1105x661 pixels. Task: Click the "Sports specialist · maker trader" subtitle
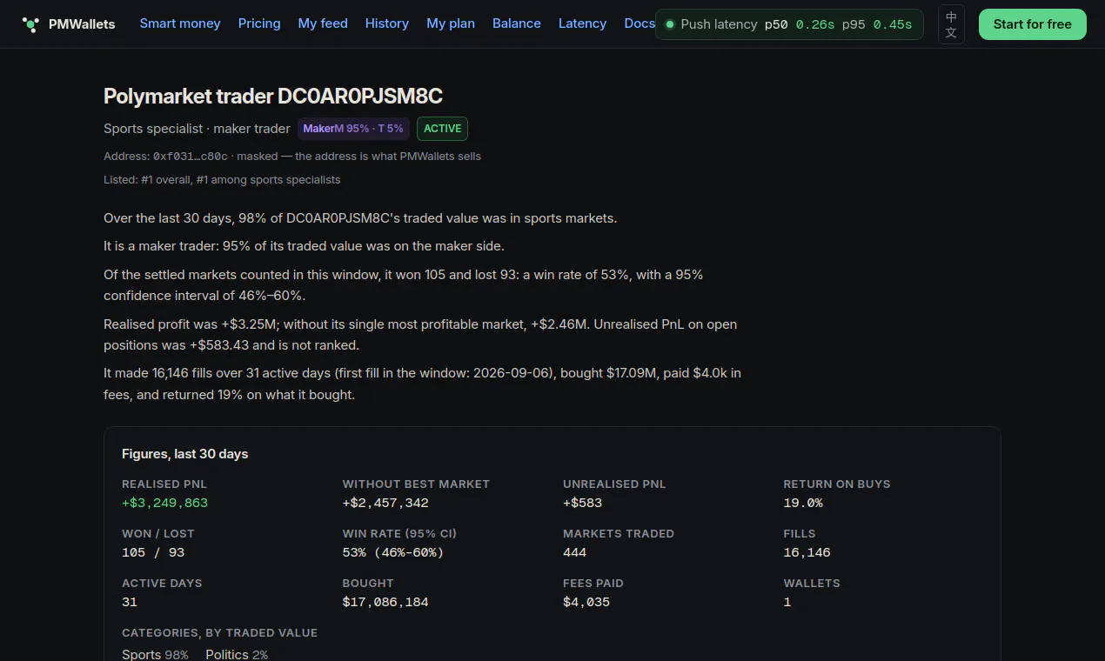197,129
